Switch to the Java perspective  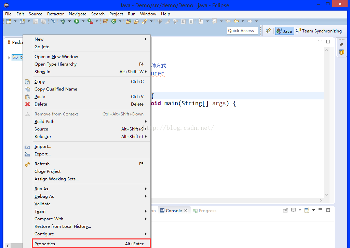pos(284,31)
